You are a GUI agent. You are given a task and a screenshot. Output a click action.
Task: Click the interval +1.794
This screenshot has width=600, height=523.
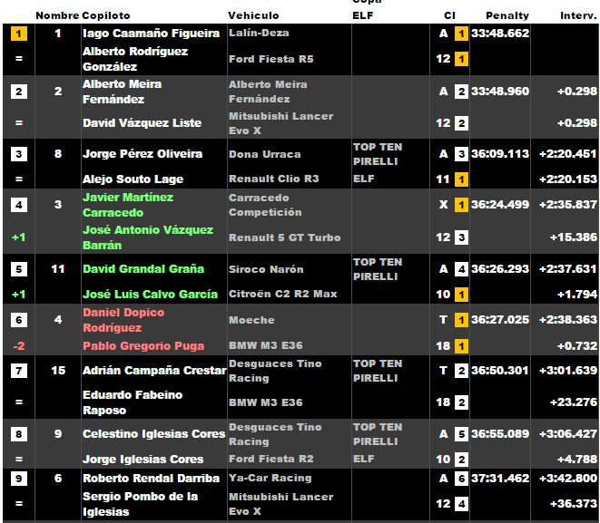tap(577, 295)
